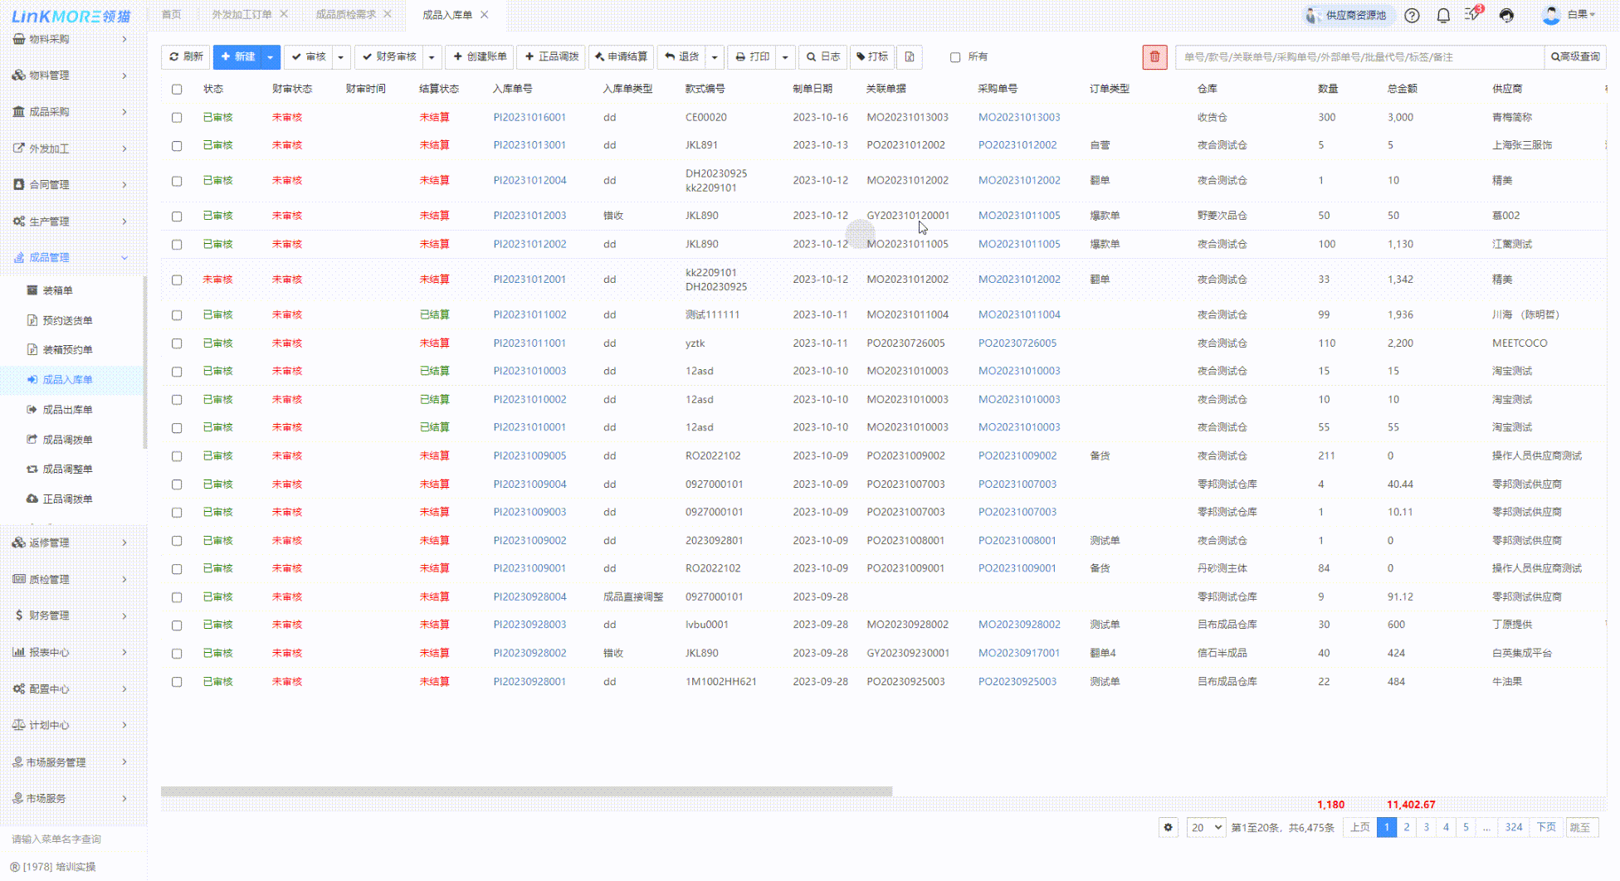
Task: Click the 打印 print button
Action: point(752,56)
